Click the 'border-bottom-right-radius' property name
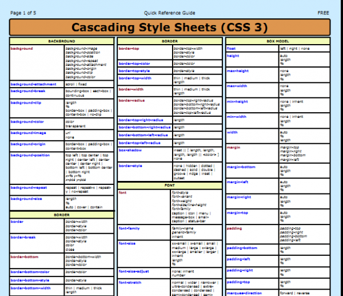 click(x=145, y=127)
